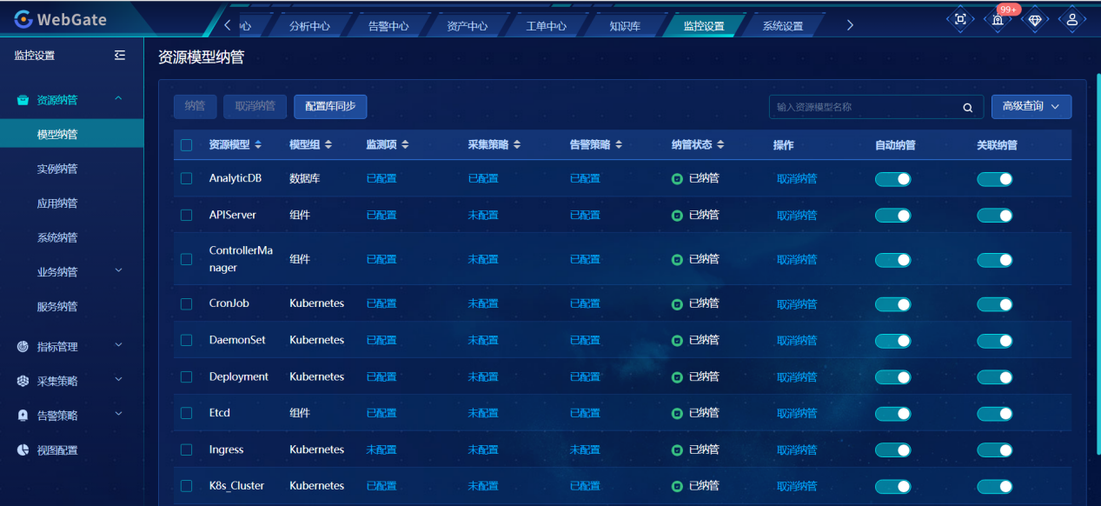Open the 资产中心 tab
The image size is (1101, 506).
click(x=468, y=26)
